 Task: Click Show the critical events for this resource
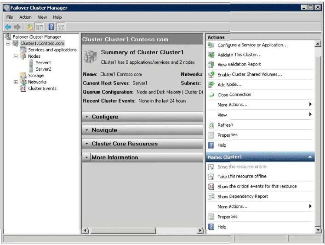coord(257,186)
